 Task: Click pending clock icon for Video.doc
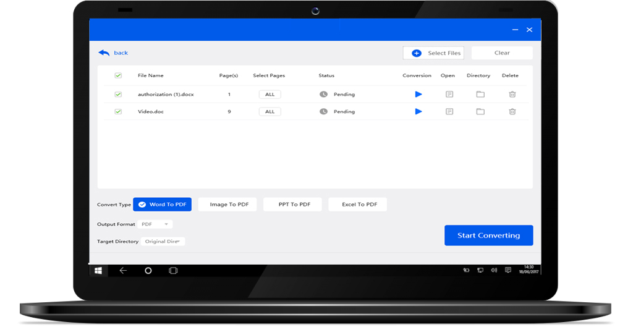(x=323, y=111)
